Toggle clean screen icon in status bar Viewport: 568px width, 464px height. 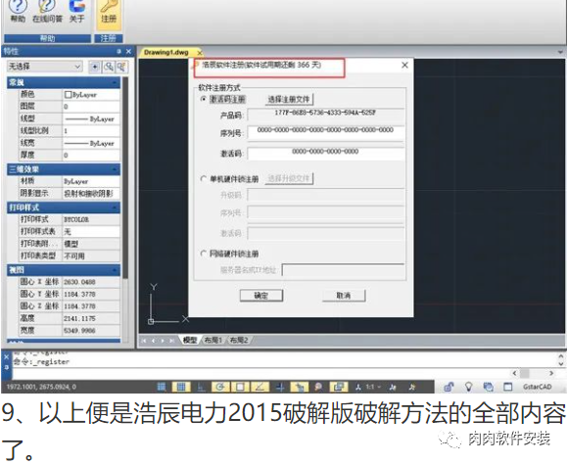point(508,387)
